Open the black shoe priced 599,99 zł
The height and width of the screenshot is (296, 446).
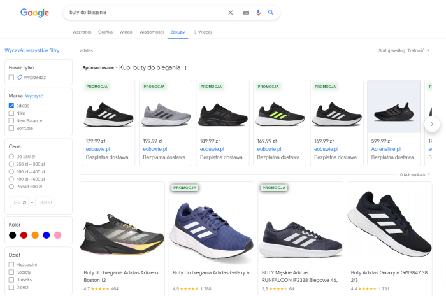394,112
